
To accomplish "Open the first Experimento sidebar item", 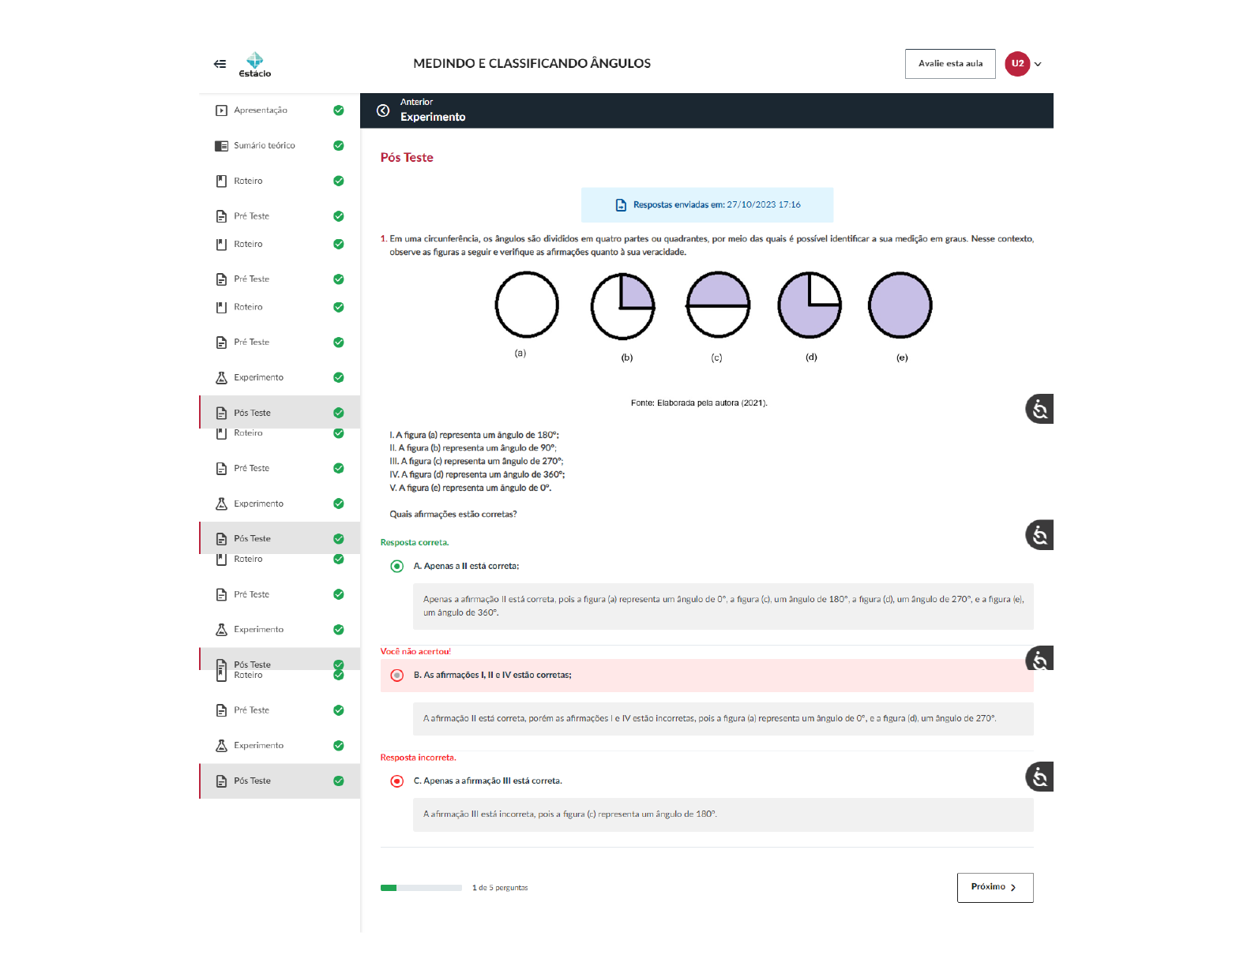I will click(258, 378).
